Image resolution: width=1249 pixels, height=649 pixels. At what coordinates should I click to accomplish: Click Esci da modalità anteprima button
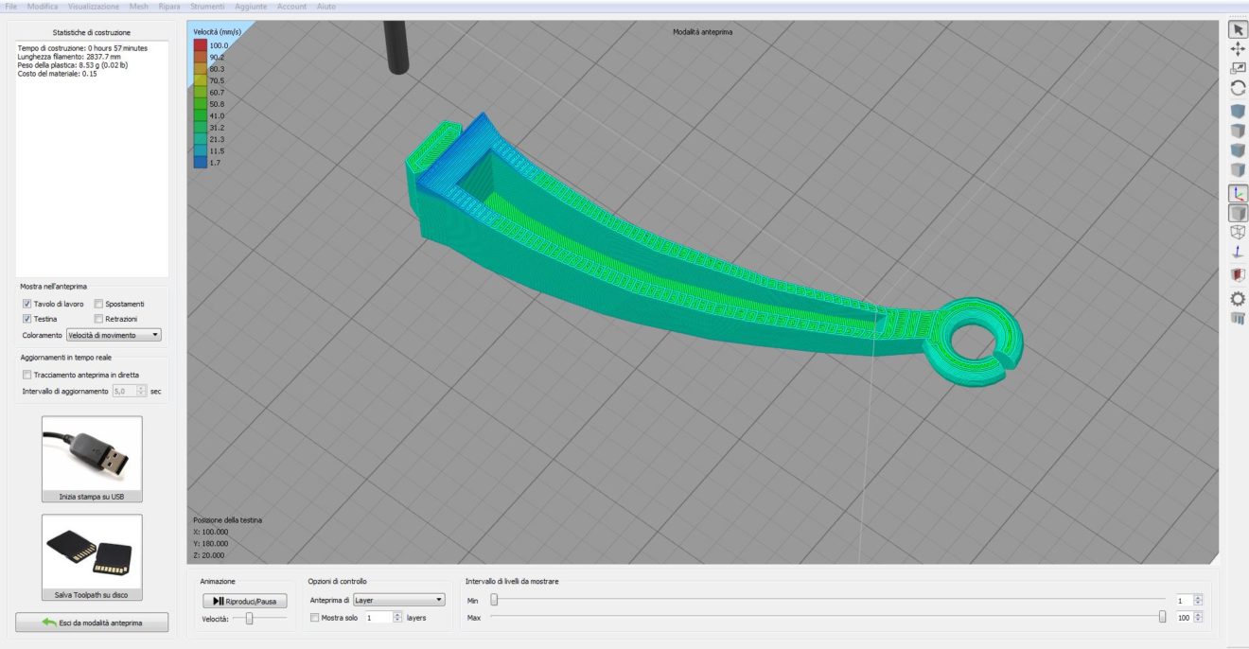(92, 623)
